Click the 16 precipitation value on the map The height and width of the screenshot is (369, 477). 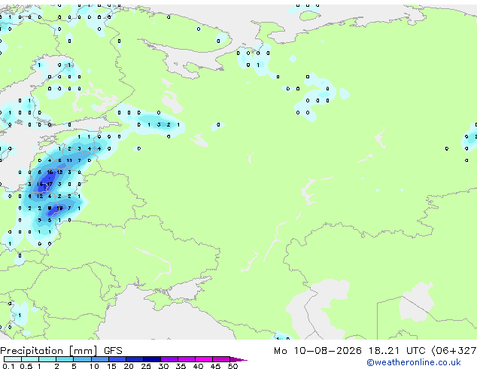tap(50, 172)
